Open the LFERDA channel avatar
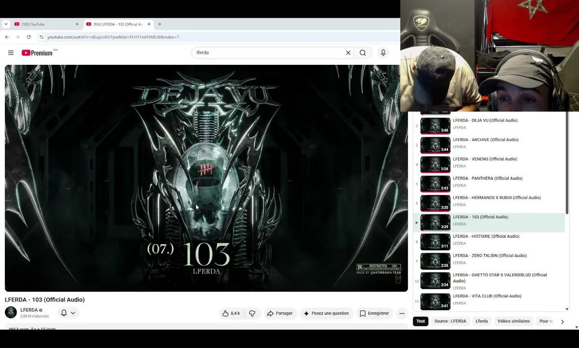This screenshot has width=579, height=348. [11, 313]
